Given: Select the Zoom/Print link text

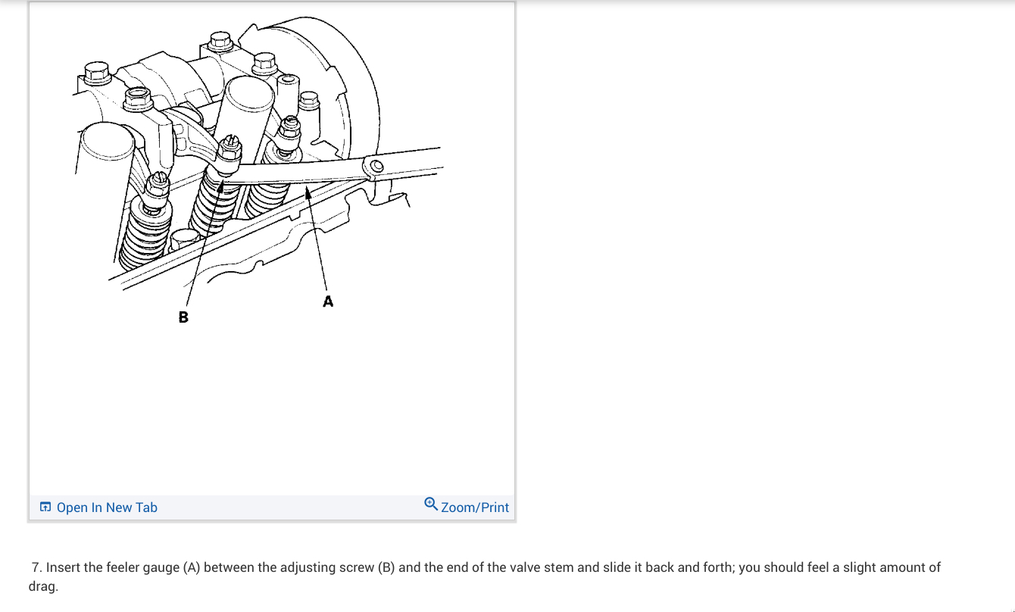Looking at the screenshot, I should click(475, 507).
